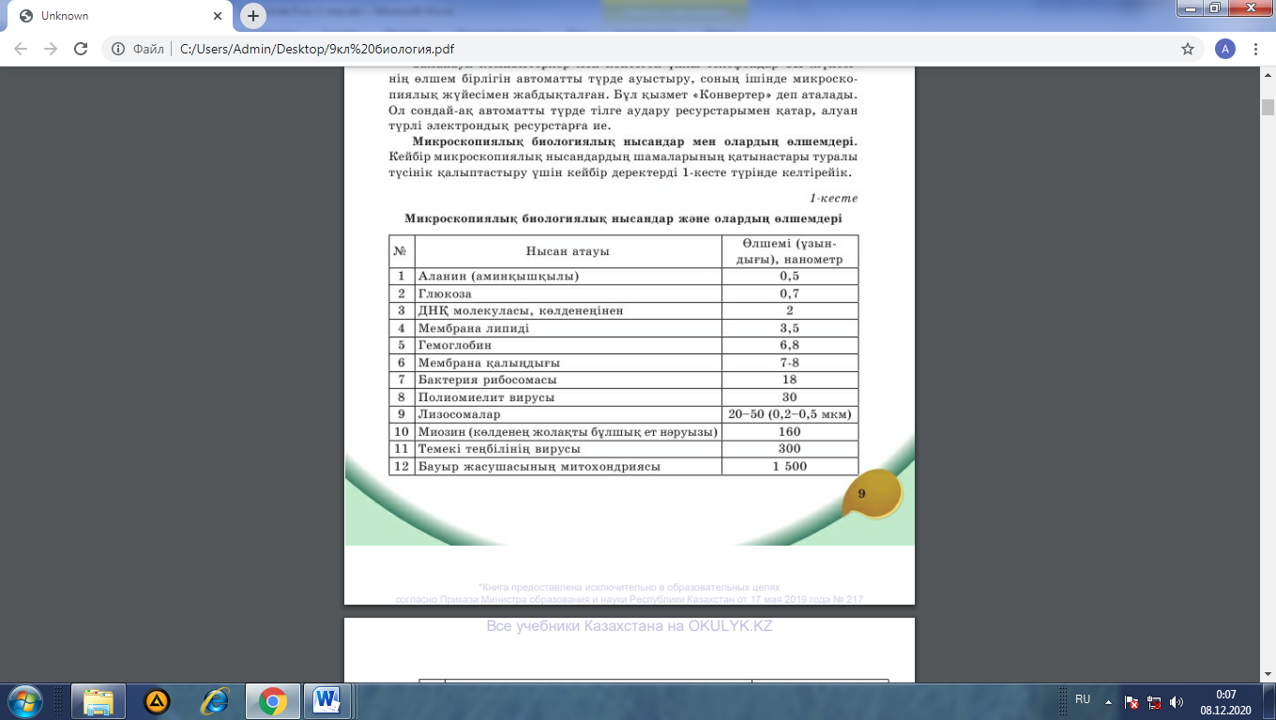Open the Chrome profile avatar
Image resolution: width=1276 pixels, height=720 pixels.
(1224, 49)
